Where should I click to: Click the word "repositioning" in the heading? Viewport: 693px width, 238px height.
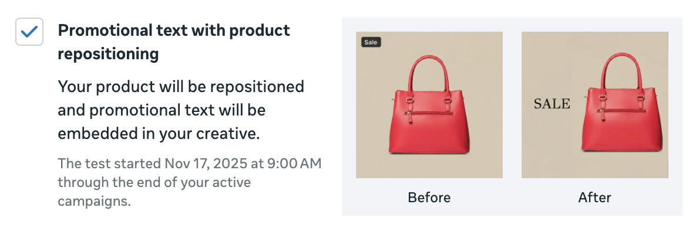(109, 54)
